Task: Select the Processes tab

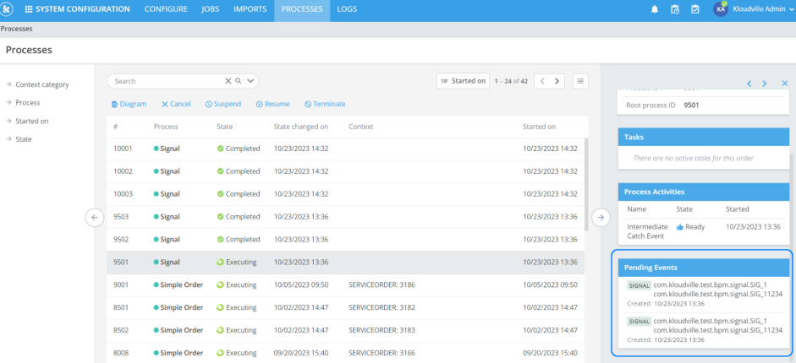Action: [302, 9]
